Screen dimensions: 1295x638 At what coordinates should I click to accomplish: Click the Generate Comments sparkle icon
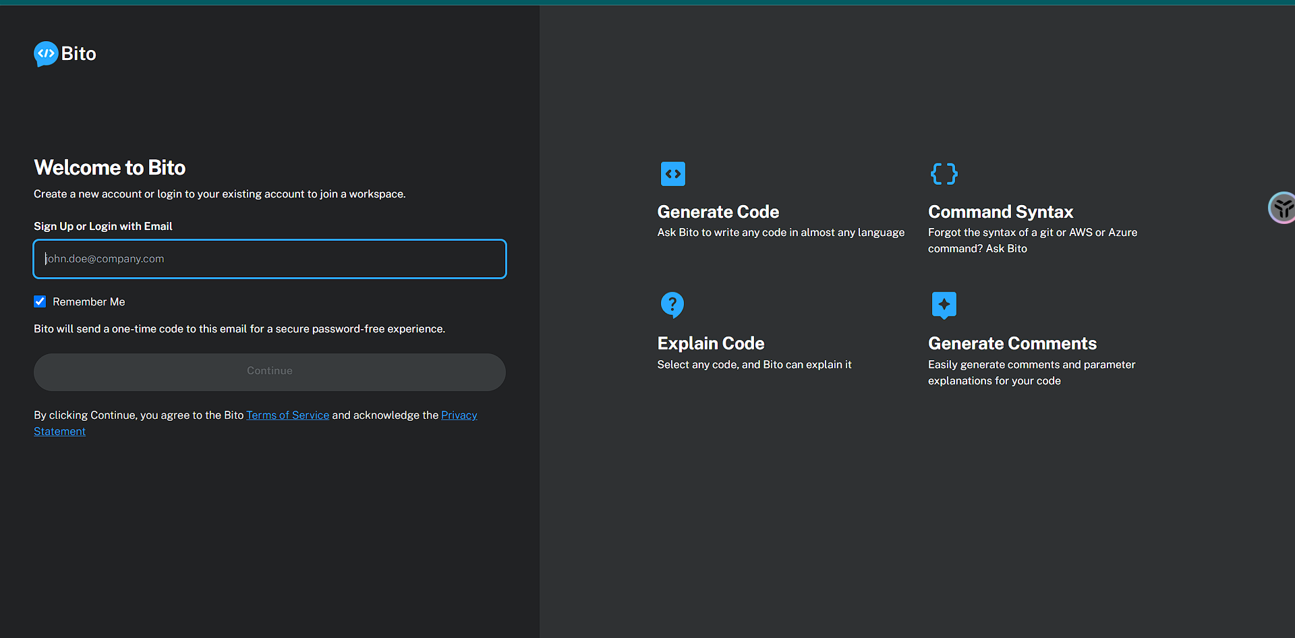pyautogui.click(x=944, y=305)
